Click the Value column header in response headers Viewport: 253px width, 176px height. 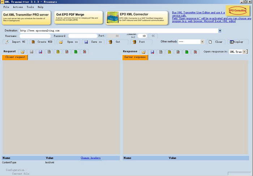pos(172,158)
